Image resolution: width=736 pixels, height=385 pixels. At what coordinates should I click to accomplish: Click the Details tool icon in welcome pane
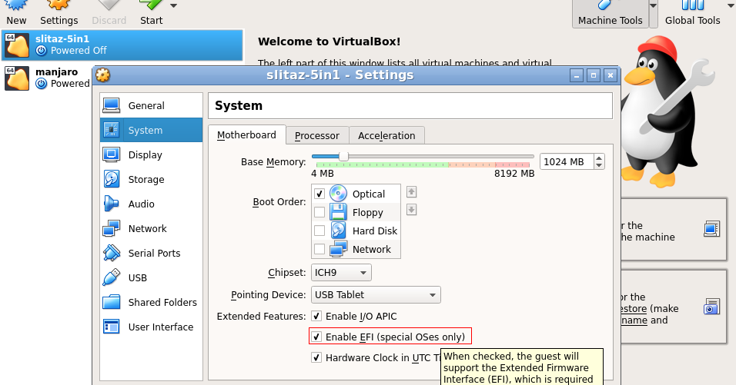point(711,229)
